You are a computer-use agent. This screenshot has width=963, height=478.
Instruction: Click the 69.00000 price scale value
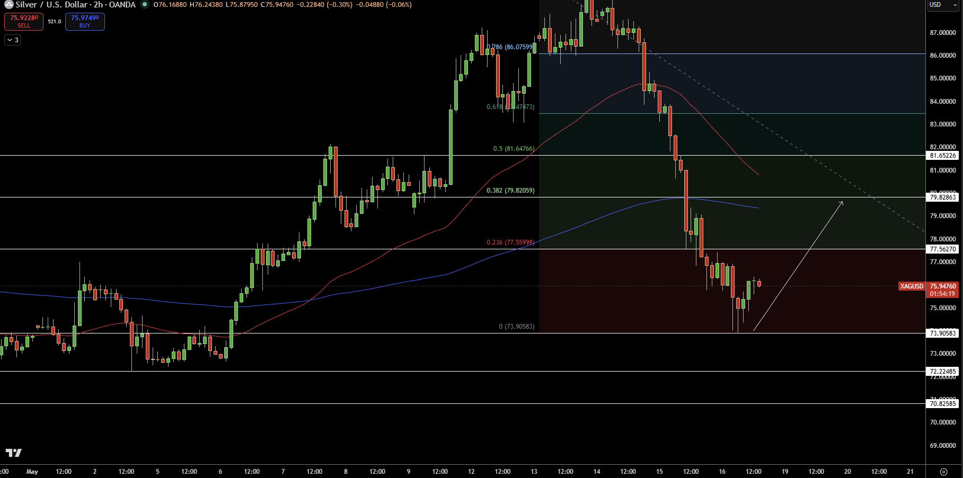pyautogui.click(x=943, y=446)
